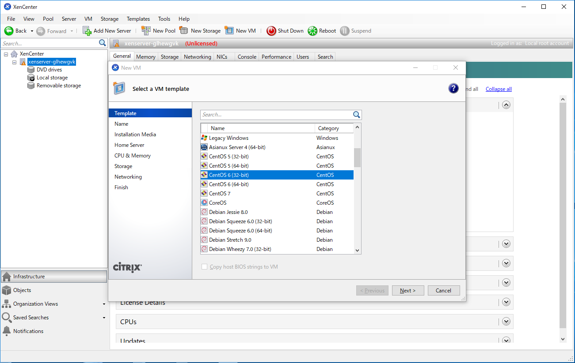Viewport: 575px width, 363px height.
Task: Click the Next button in the wizard
Action: pos(407,291)
